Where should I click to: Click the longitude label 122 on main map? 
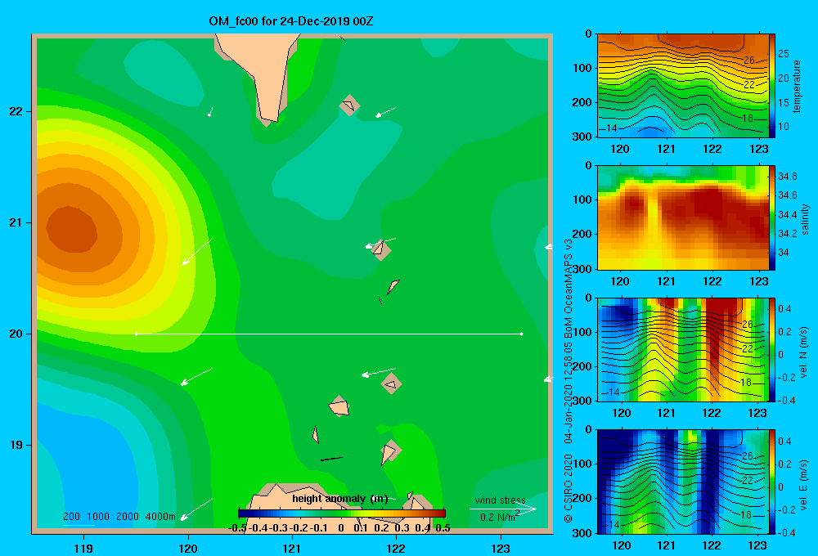tap(396, 548)
